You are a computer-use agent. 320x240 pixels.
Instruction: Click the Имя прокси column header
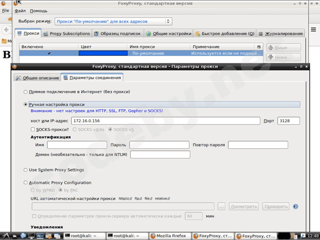tap(158, 47)
